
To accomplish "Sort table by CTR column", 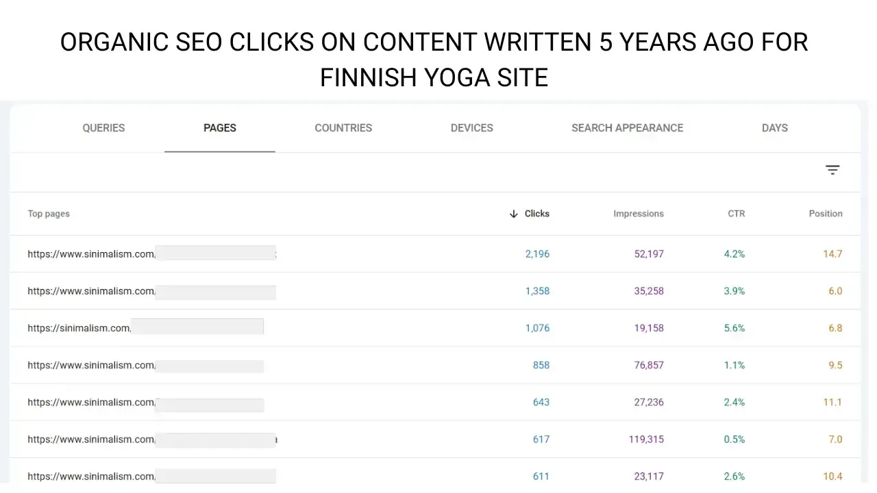I will point(736,214).
